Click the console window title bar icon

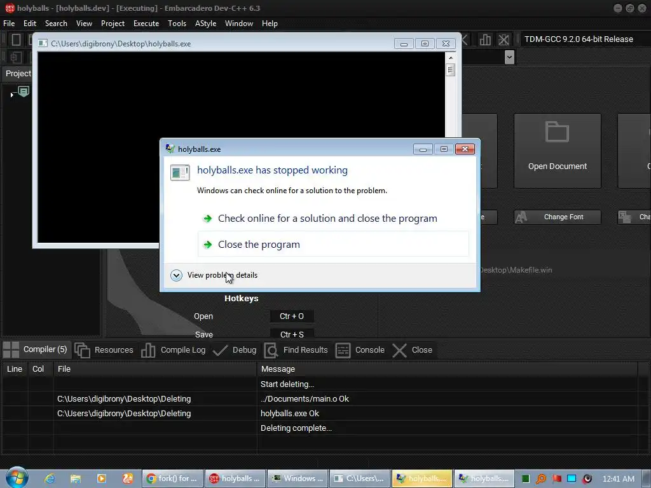pyautogui.click(x=43, y=43)
